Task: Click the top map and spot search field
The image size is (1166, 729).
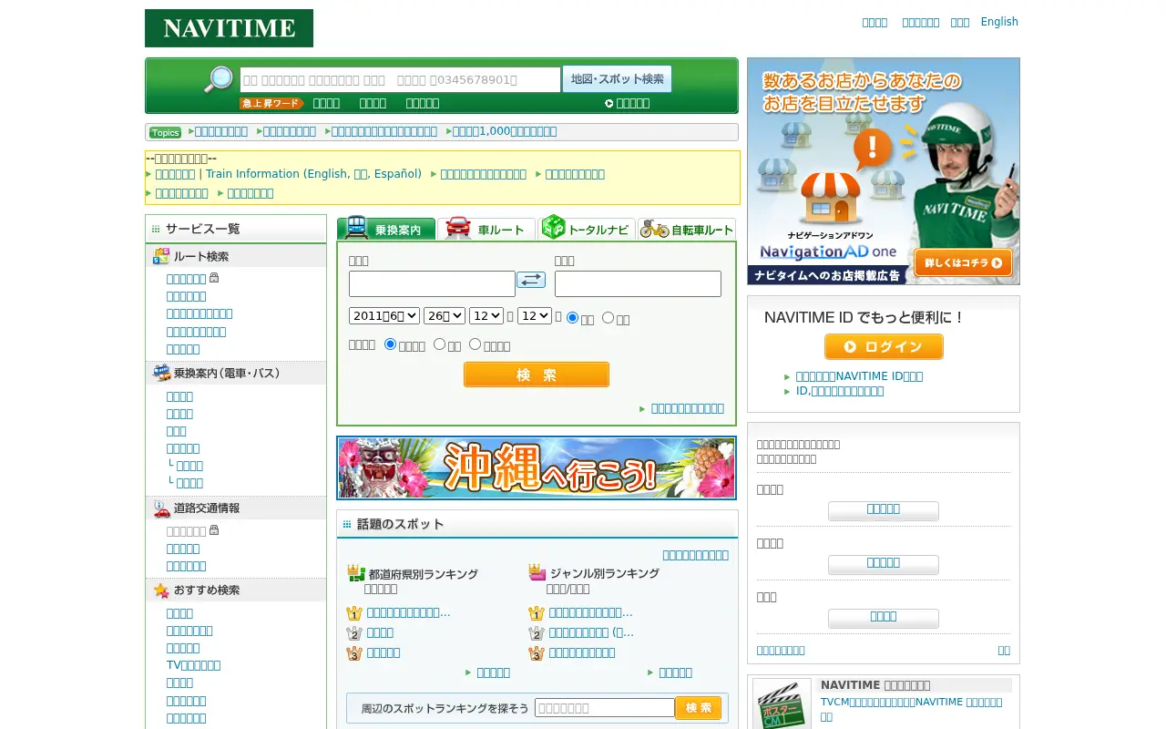Action: 400,79
